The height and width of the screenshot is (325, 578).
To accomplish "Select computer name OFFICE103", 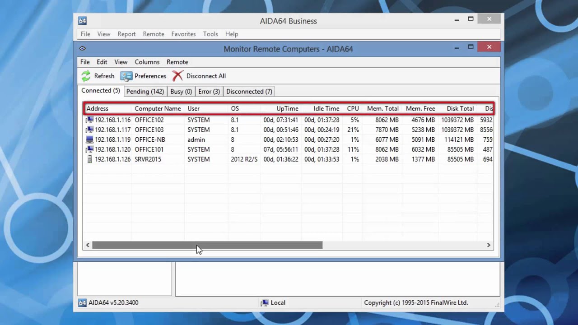I will tap(149, 130).
